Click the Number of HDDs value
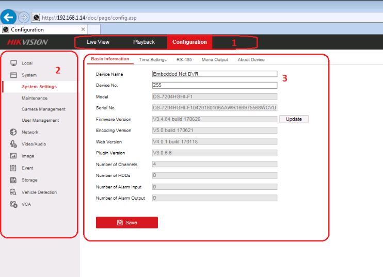The image size is (383, 277). point(214,175)
